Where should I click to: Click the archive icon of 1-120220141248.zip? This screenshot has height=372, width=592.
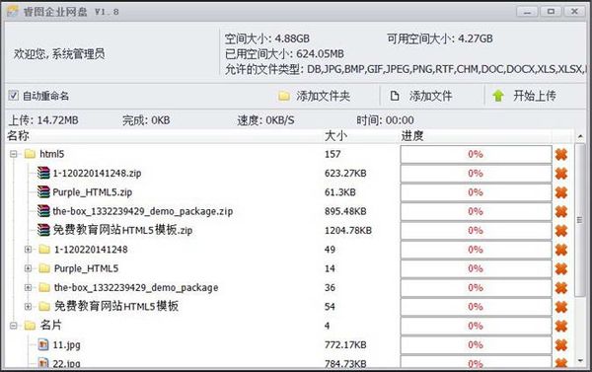tap(43, 173)
